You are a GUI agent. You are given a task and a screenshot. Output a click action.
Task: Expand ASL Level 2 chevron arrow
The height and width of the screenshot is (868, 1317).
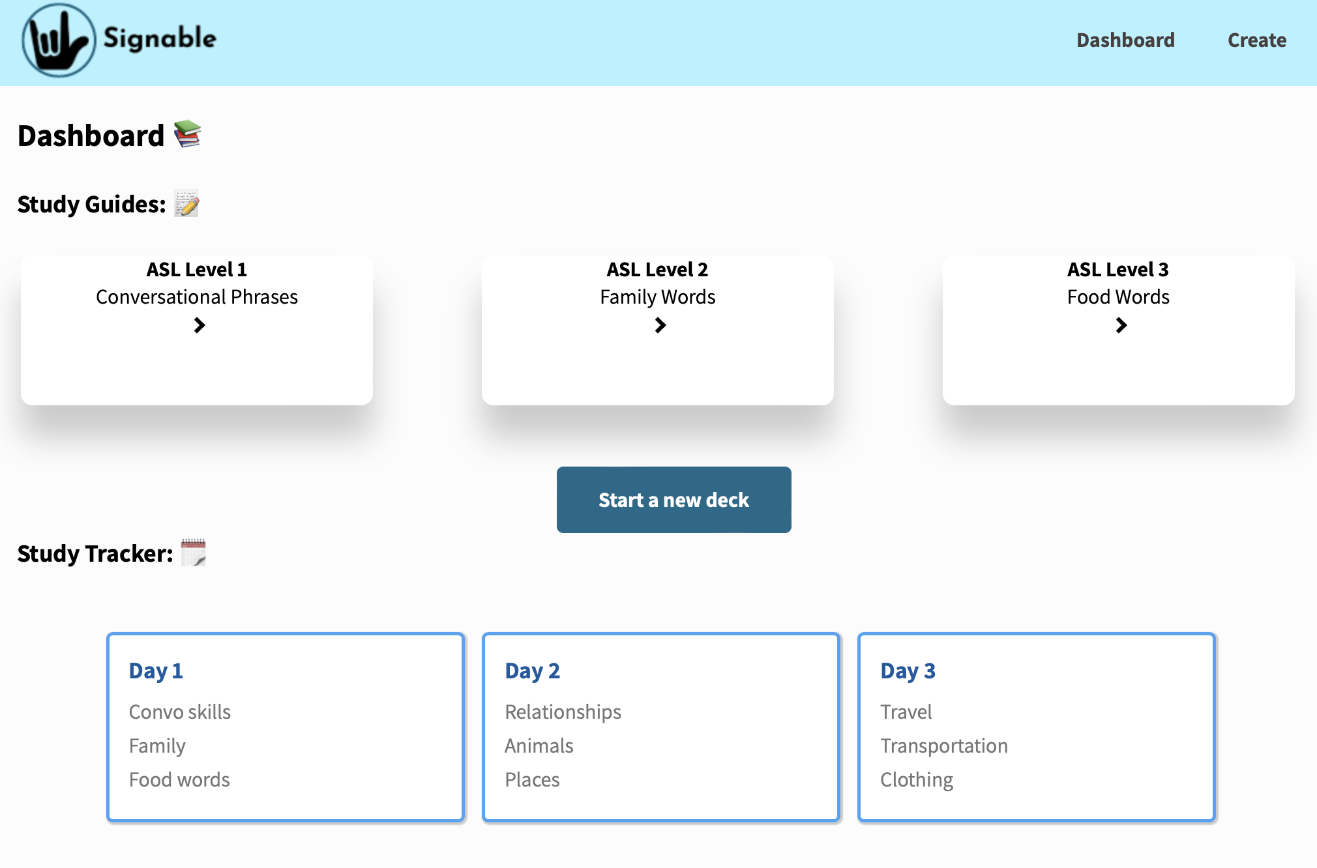(x=660, y=325)
